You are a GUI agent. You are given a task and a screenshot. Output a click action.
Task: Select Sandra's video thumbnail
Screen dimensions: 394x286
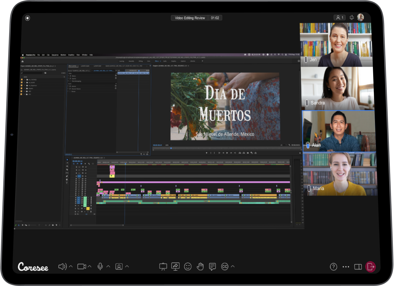pos(337,88)
